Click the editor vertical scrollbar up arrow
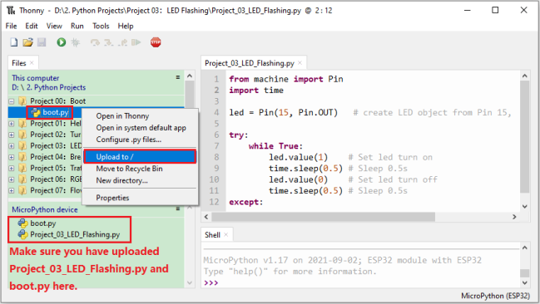This screenshot has width=540, height=304. pyautogui.click(x=524, y=76)
